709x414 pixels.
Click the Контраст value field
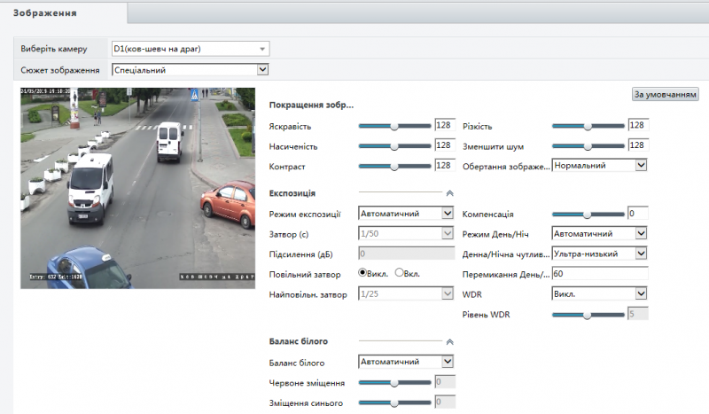click(x=445, y=166)
